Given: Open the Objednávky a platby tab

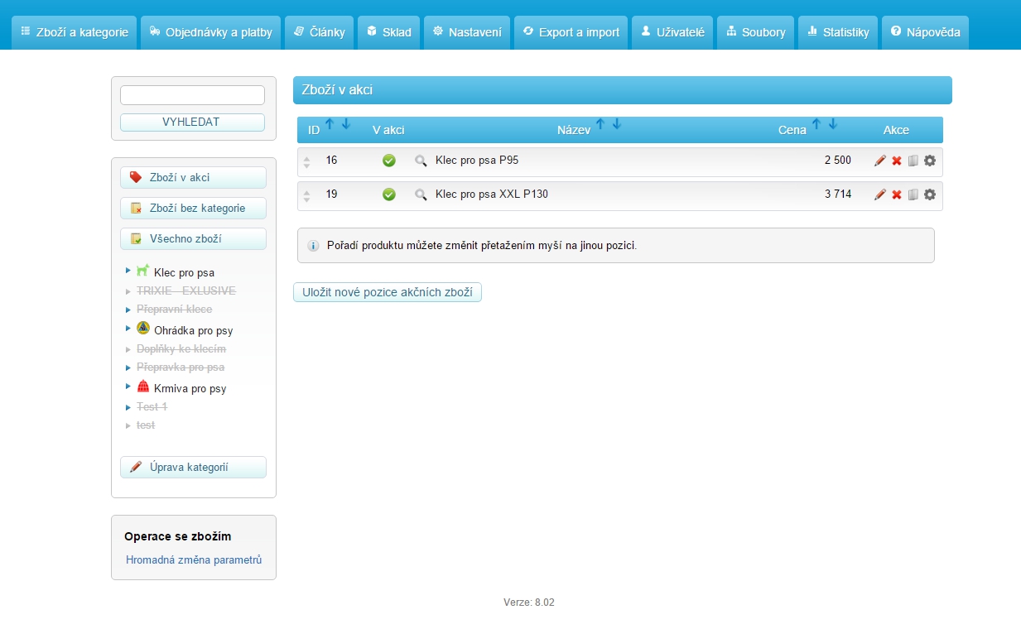Looking at the screenshot, I should pos(211,32).
